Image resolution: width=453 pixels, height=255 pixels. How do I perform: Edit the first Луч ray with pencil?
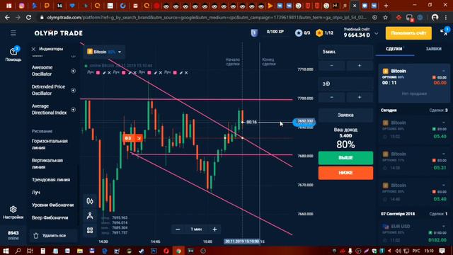pos(104,72)
